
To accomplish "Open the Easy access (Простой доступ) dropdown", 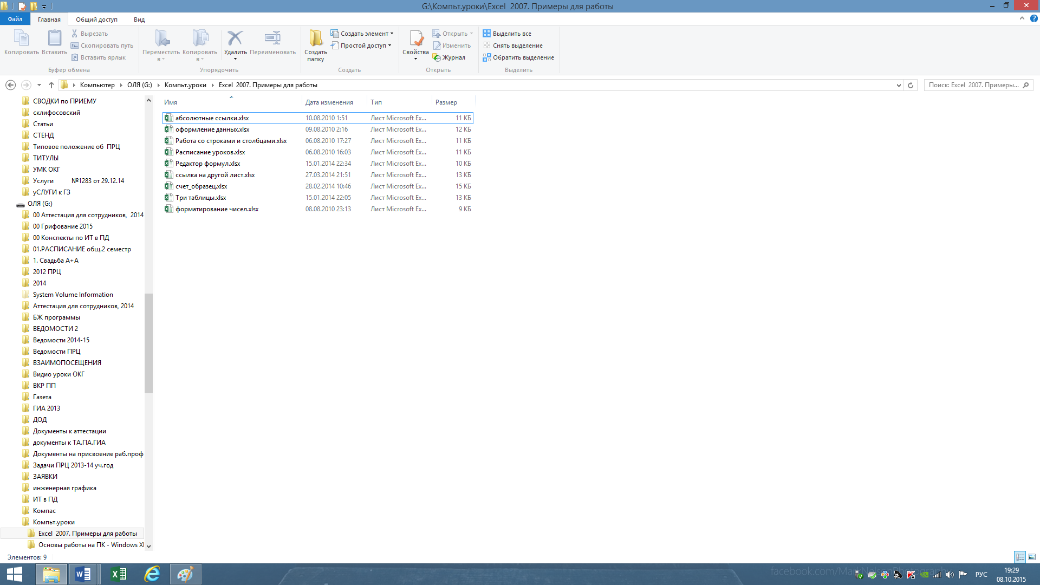I will coord(361,45).
